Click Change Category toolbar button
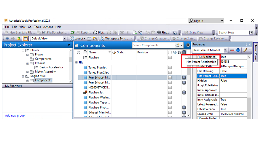The image size is (258, 145). click(x=154, y=39)
